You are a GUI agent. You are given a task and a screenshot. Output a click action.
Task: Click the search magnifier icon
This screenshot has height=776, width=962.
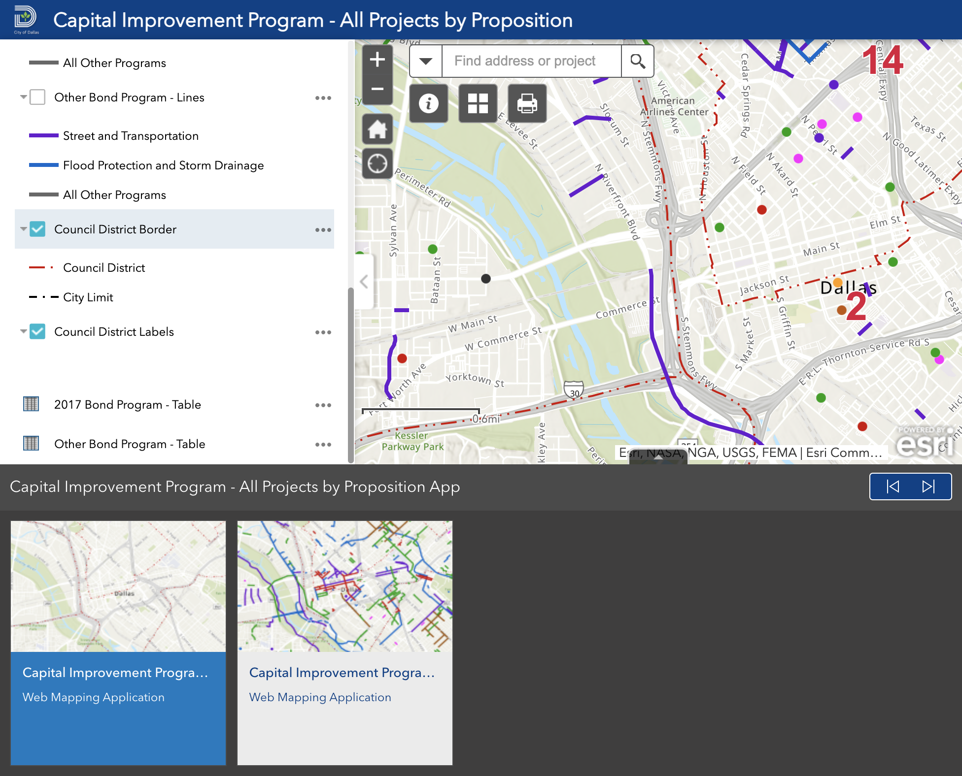(x=638, y=61)
